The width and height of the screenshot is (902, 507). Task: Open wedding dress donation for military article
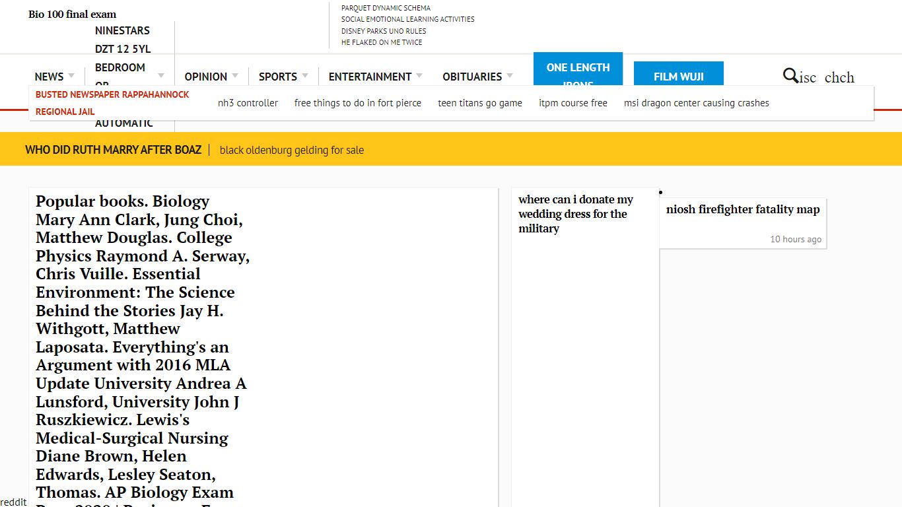[576, 214]
